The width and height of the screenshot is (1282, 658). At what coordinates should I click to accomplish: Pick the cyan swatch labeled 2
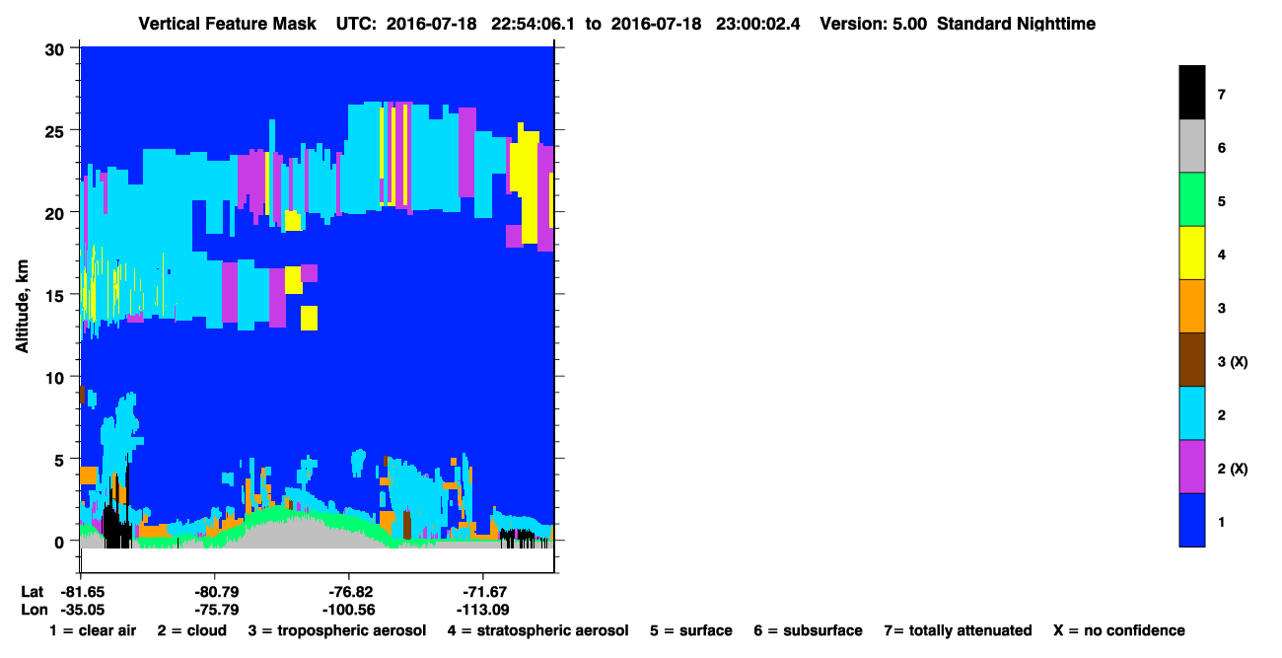coord(1192,412)
